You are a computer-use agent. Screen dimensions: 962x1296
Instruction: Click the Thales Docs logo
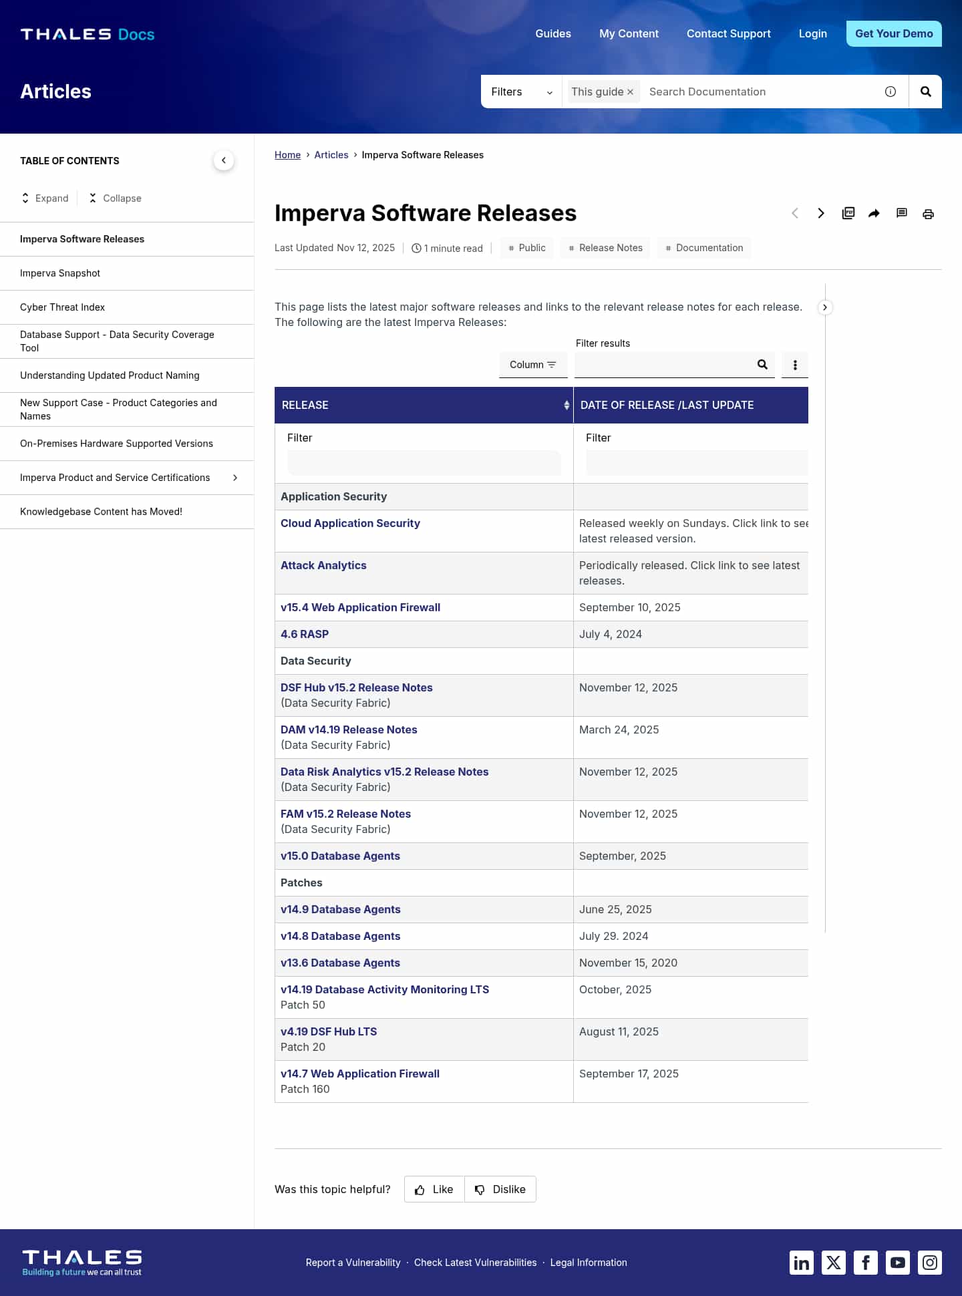88,34
